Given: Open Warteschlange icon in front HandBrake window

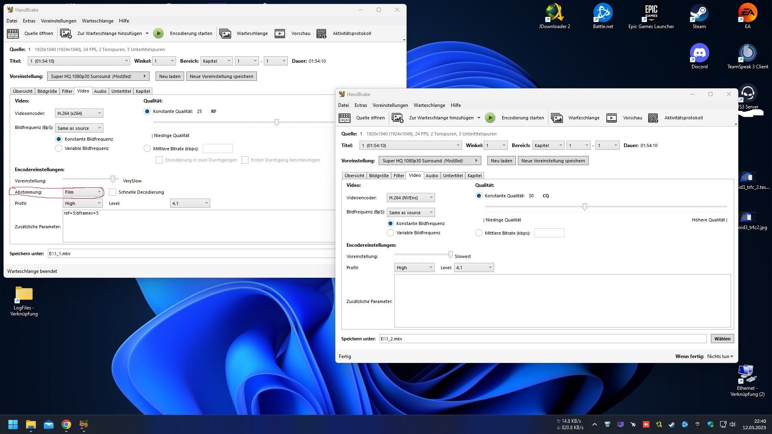Looking at the screenshot, I should click(x=557, y=118).
